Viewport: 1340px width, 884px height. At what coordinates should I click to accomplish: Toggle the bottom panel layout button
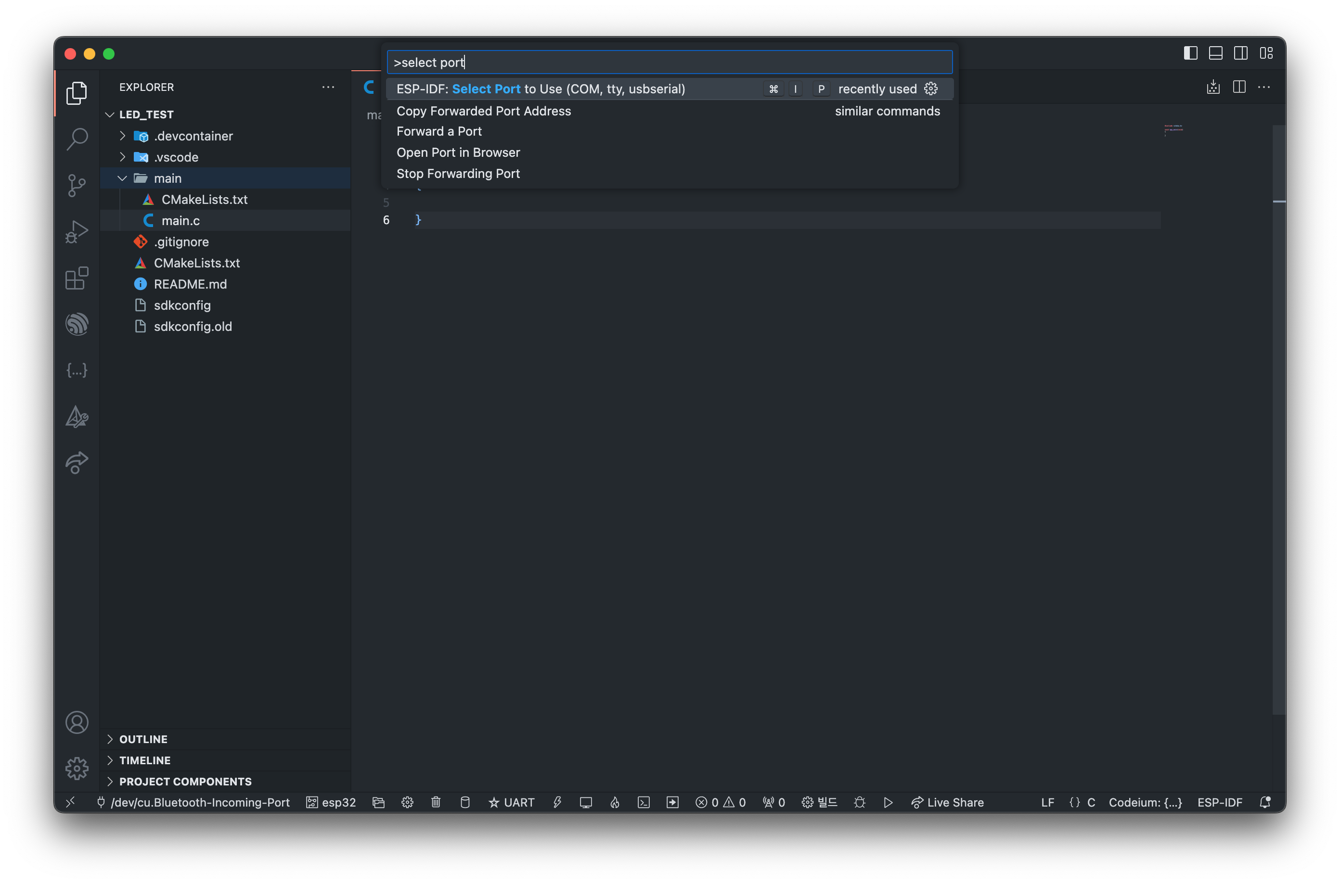1215,53
